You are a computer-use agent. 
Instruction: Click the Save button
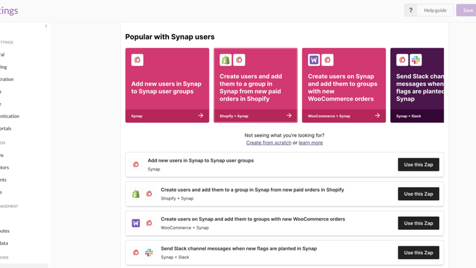[468, 10]
